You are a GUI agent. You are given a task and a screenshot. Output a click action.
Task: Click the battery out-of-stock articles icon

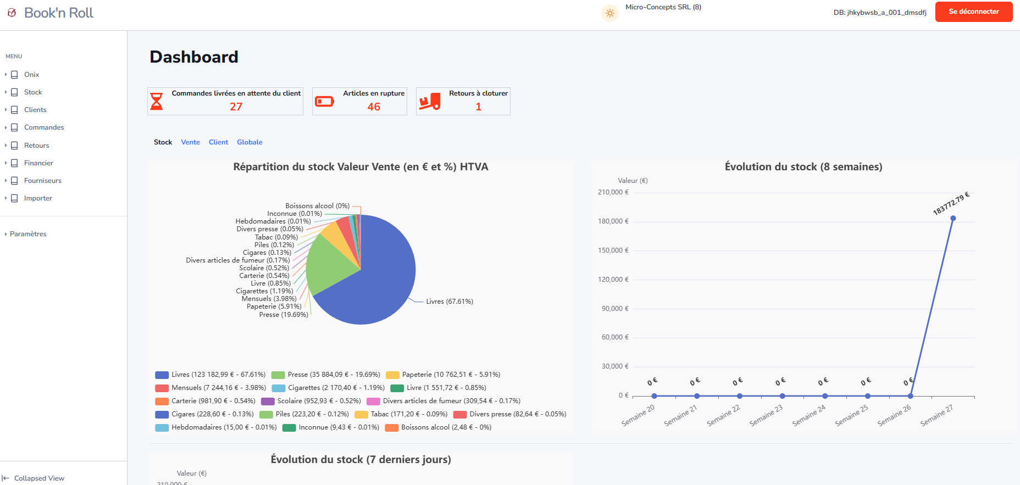pos(324,102)
